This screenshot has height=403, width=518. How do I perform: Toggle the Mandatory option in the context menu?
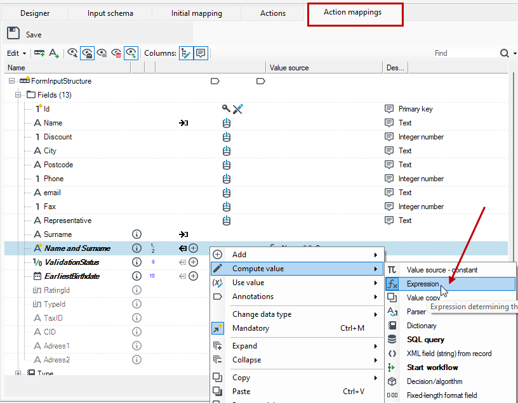[296, 328]
